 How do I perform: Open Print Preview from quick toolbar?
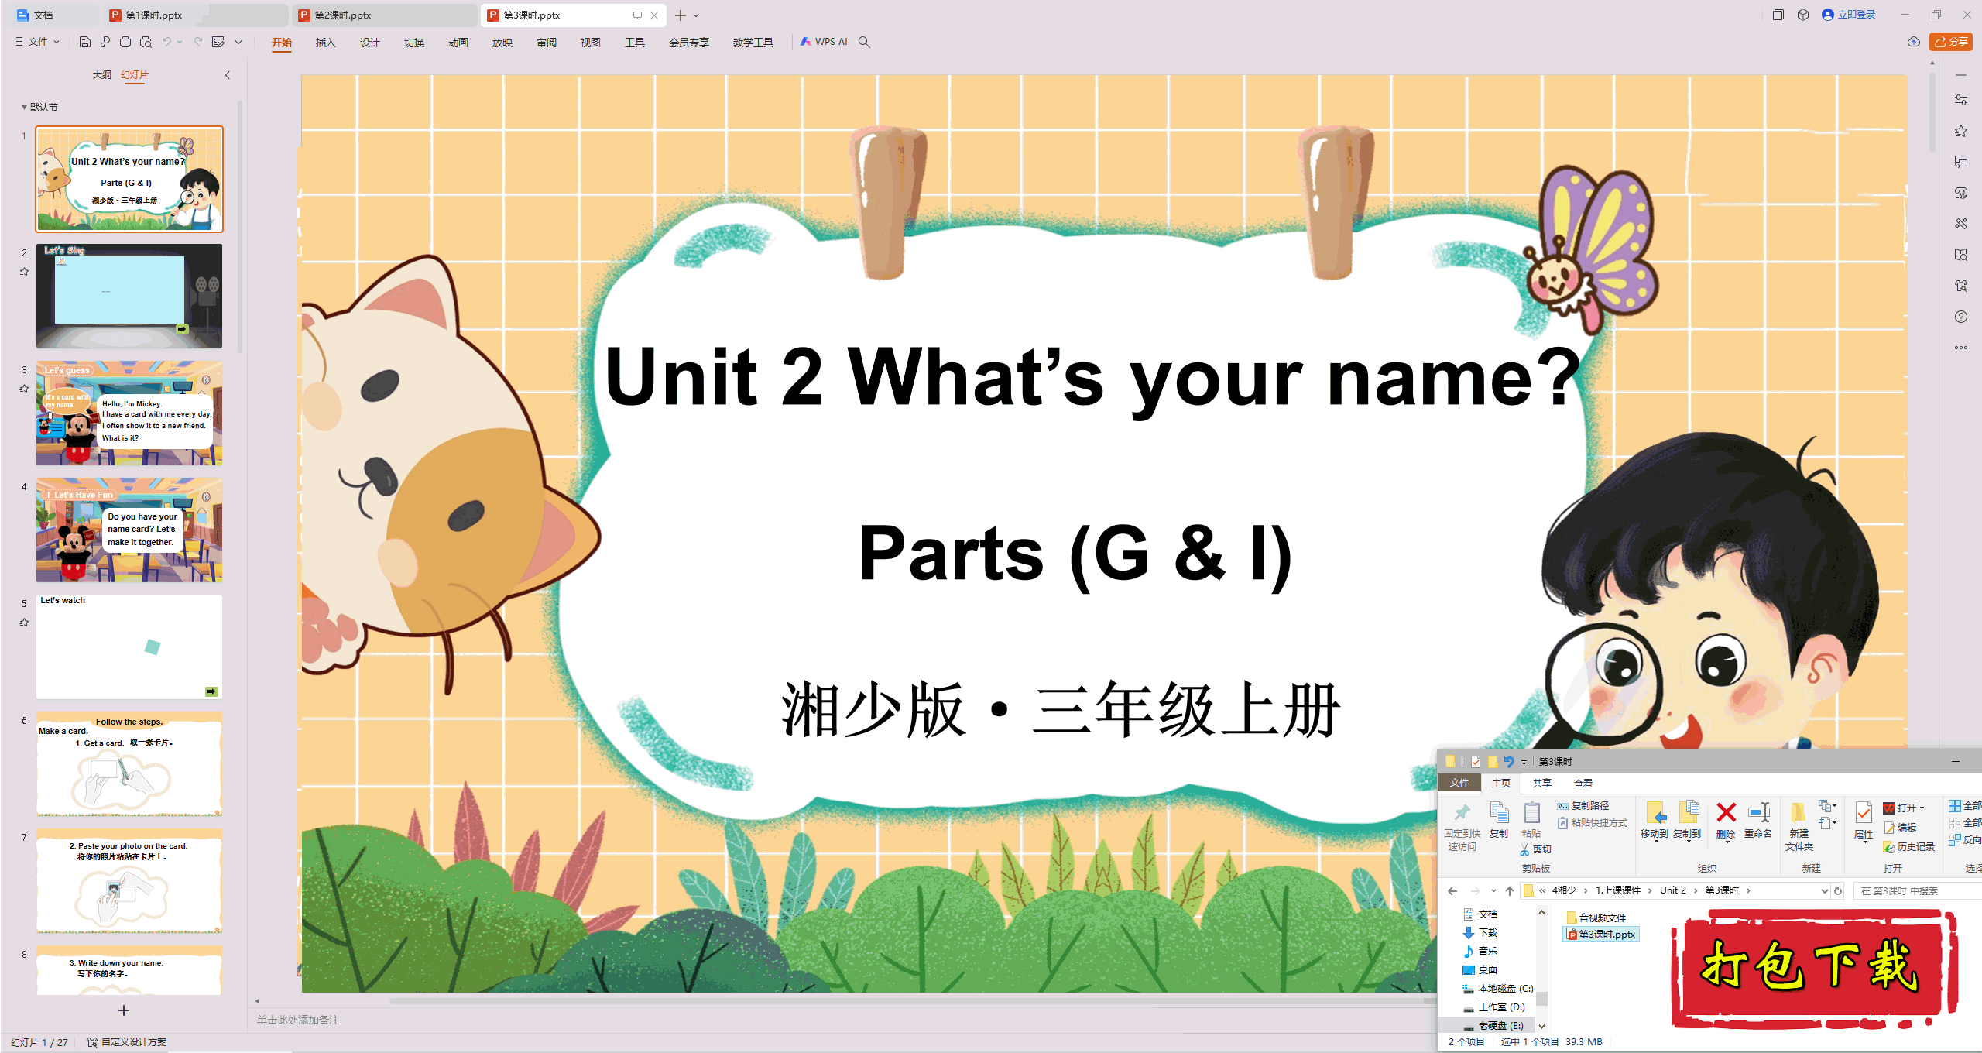(x=146, y=42)
